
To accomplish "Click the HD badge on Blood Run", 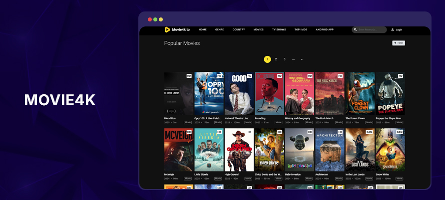I will [189, 76].
